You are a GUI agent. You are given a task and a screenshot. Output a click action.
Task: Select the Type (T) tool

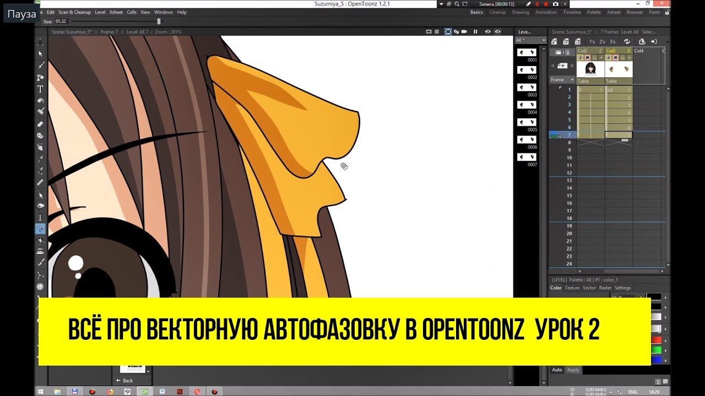[x=40, y=89]
